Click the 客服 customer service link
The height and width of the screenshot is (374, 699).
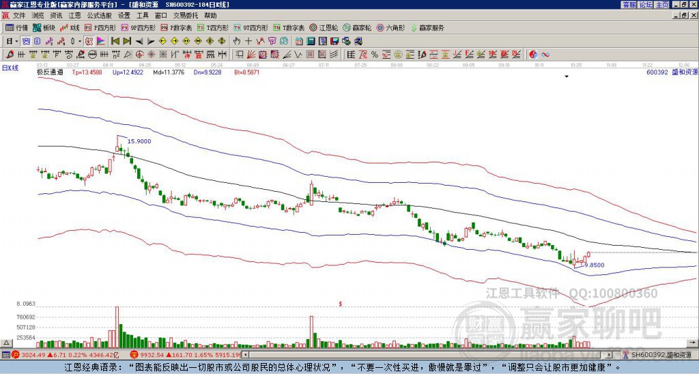click(x=629, y=5)
